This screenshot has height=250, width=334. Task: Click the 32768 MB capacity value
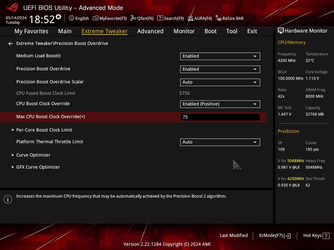click(315, 114)
